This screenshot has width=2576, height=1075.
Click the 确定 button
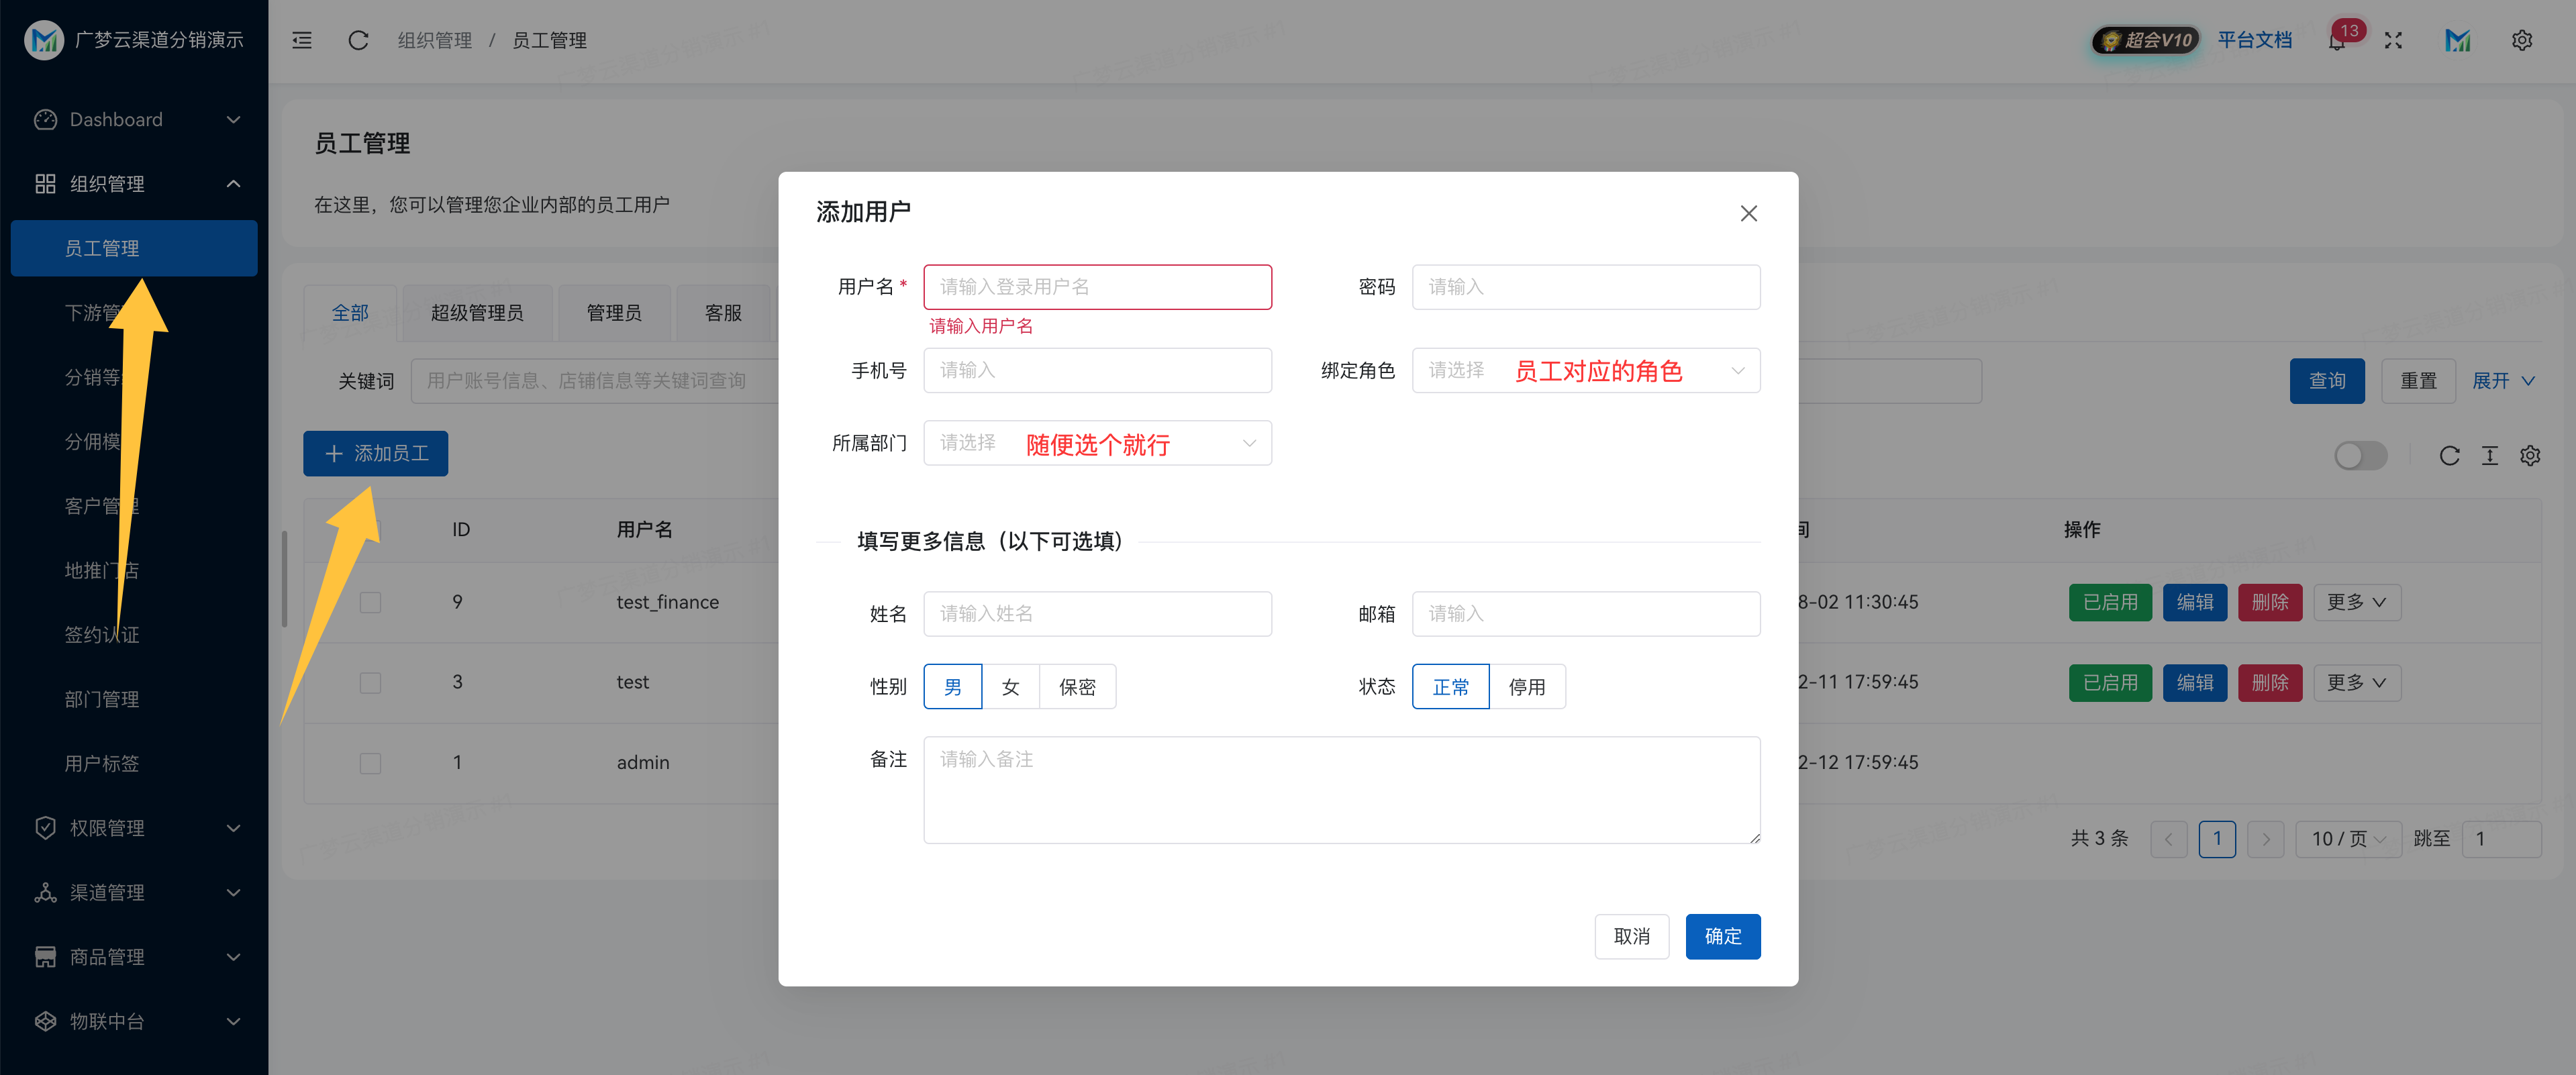pyautogui.click(x=1722, y=936)
